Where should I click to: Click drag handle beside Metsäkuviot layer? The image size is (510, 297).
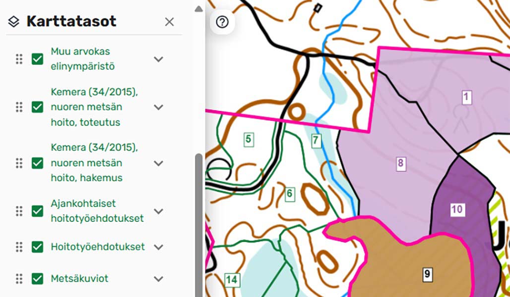pyautogui.click(x=19, y=279)
